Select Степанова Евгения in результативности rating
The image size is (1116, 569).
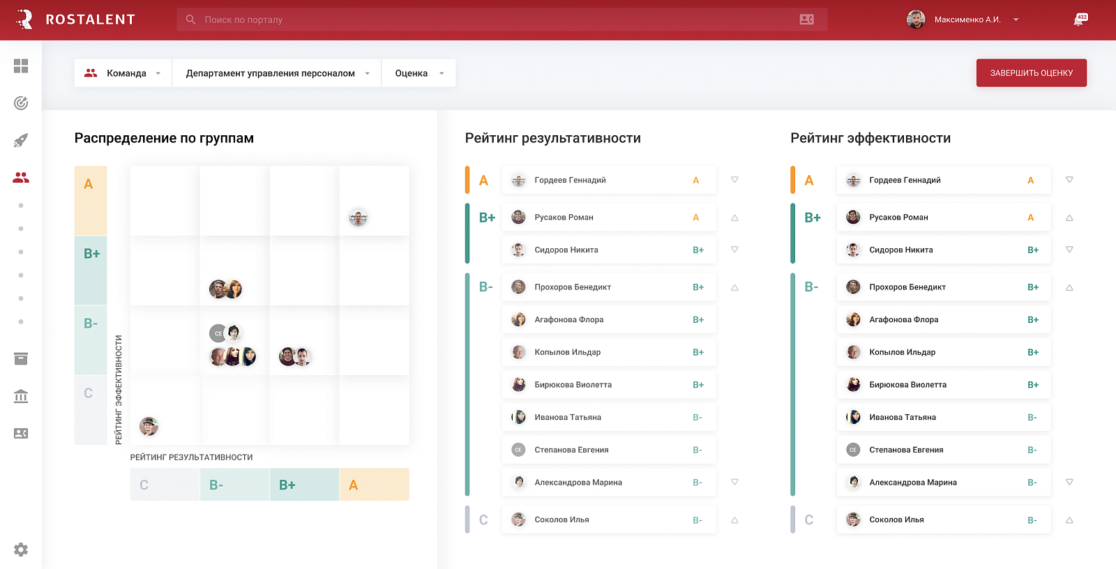(x=609, y=450)
